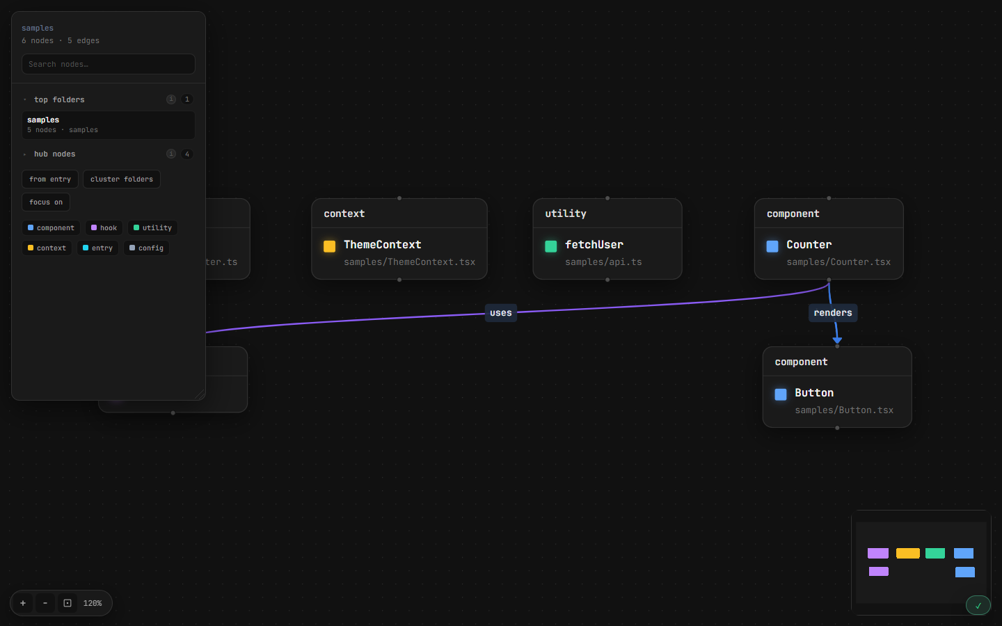This screenshot has width=1002, height=626.
Task: Click the bottom handle of fetchUser node
Action: coord(607,280)
